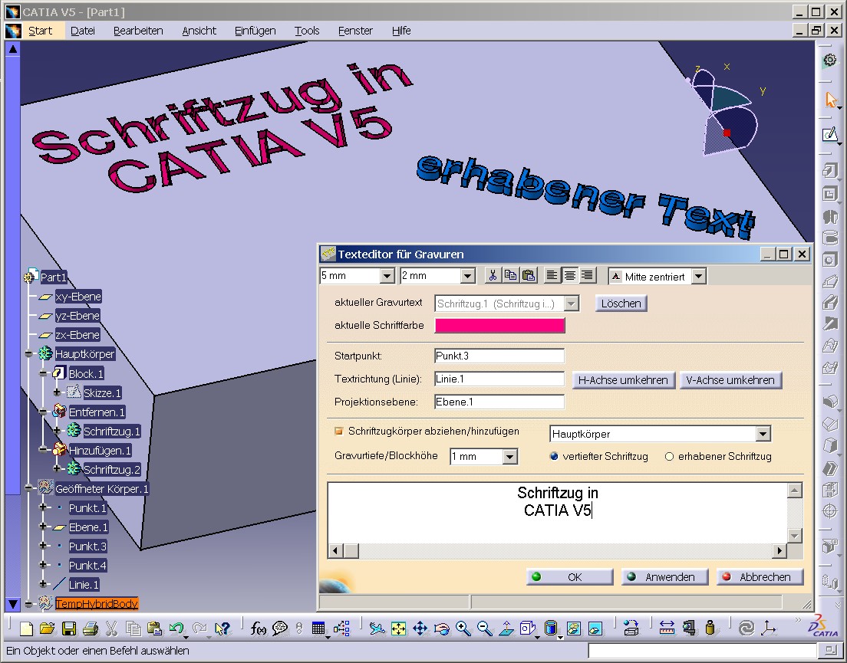847x663 pixels.
Task: Click the New document icon
Action: click(26, 629)
